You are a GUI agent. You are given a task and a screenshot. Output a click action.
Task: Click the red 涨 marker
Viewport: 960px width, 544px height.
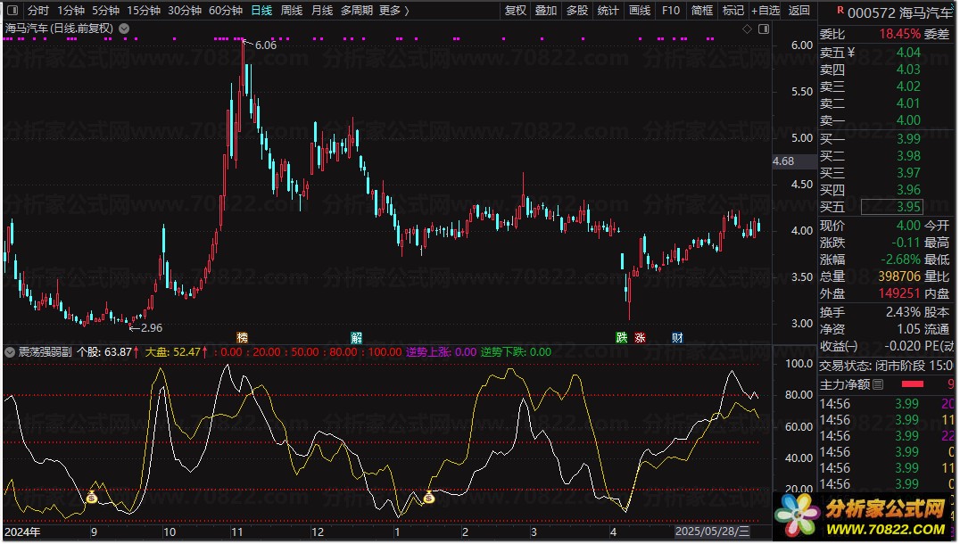640,337
